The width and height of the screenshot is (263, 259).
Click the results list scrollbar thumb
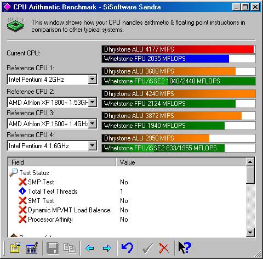click(250, 175)
